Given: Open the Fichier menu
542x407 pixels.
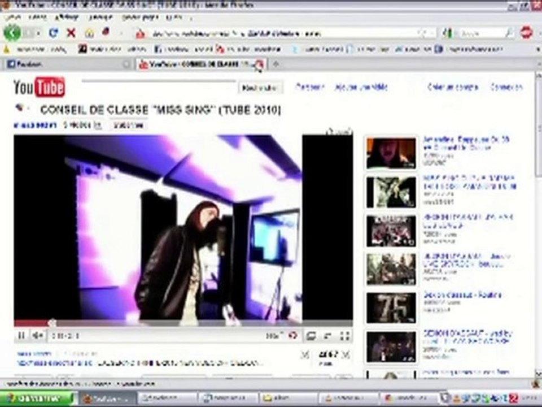Looking at the screenshot, I should [x=13, y=17].
